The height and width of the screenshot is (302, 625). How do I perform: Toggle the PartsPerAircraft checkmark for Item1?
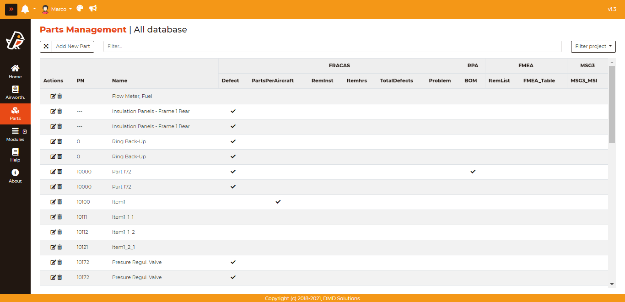pos(278,202)
